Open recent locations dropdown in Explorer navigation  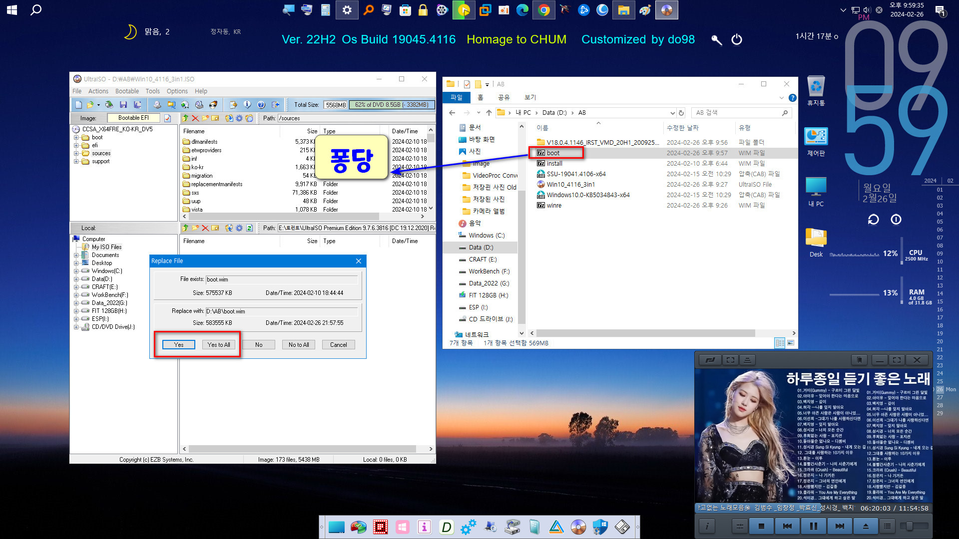click(x=479, y=113)
